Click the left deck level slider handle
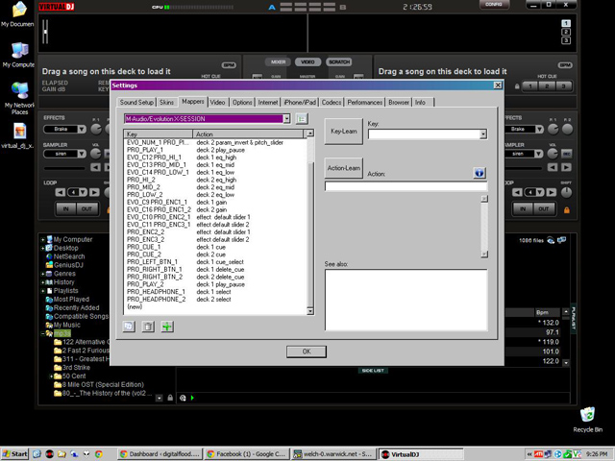The image size is (615, 461). pyautogui.click(x=46, y=31)
